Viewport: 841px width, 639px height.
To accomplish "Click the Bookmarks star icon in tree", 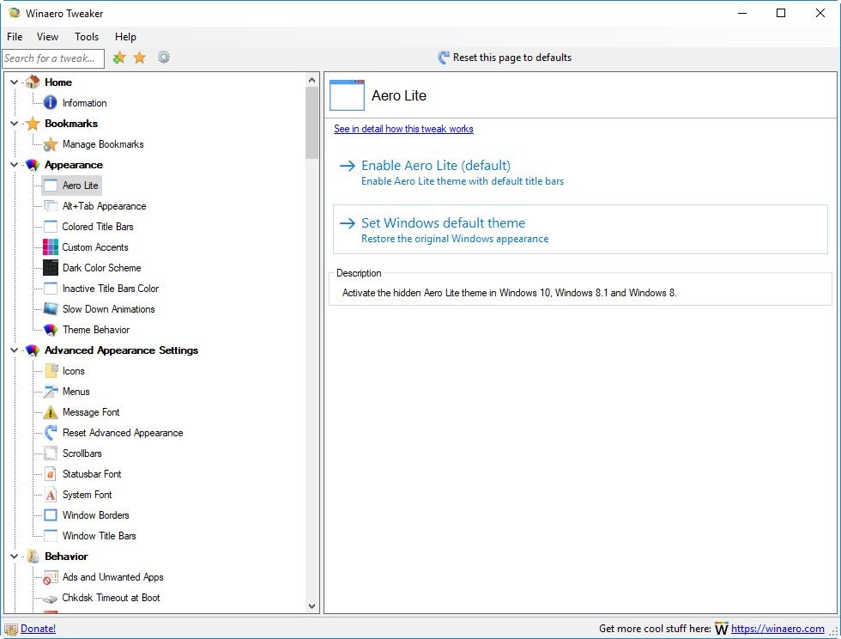I will [33, 124].
